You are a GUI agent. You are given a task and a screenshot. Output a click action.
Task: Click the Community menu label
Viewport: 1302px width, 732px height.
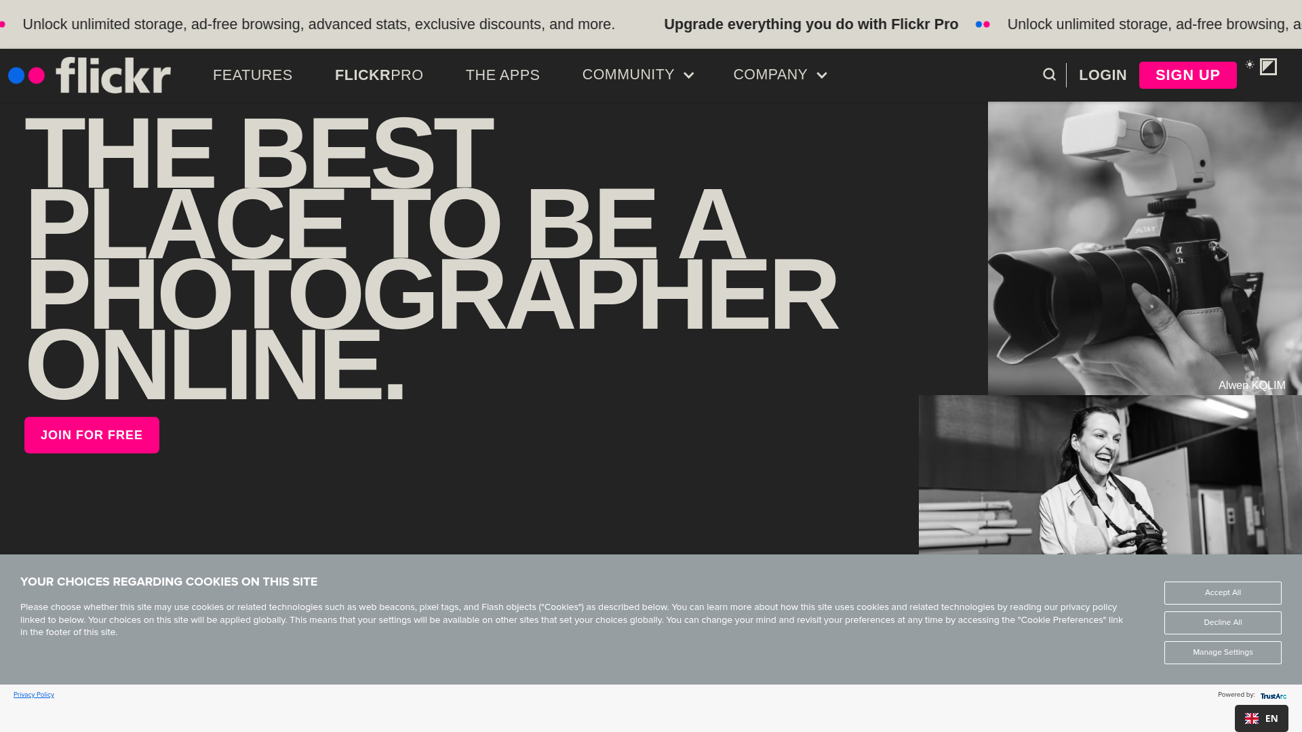(629, 75)
